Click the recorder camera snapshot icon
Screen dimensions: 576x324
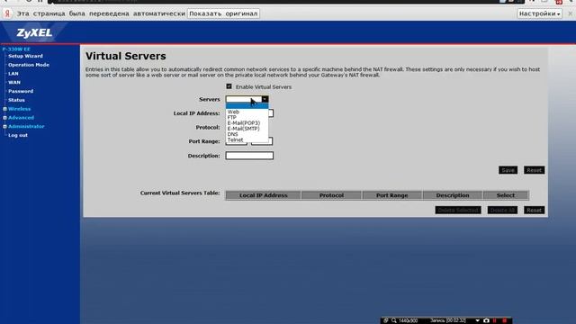pos(486,320)
